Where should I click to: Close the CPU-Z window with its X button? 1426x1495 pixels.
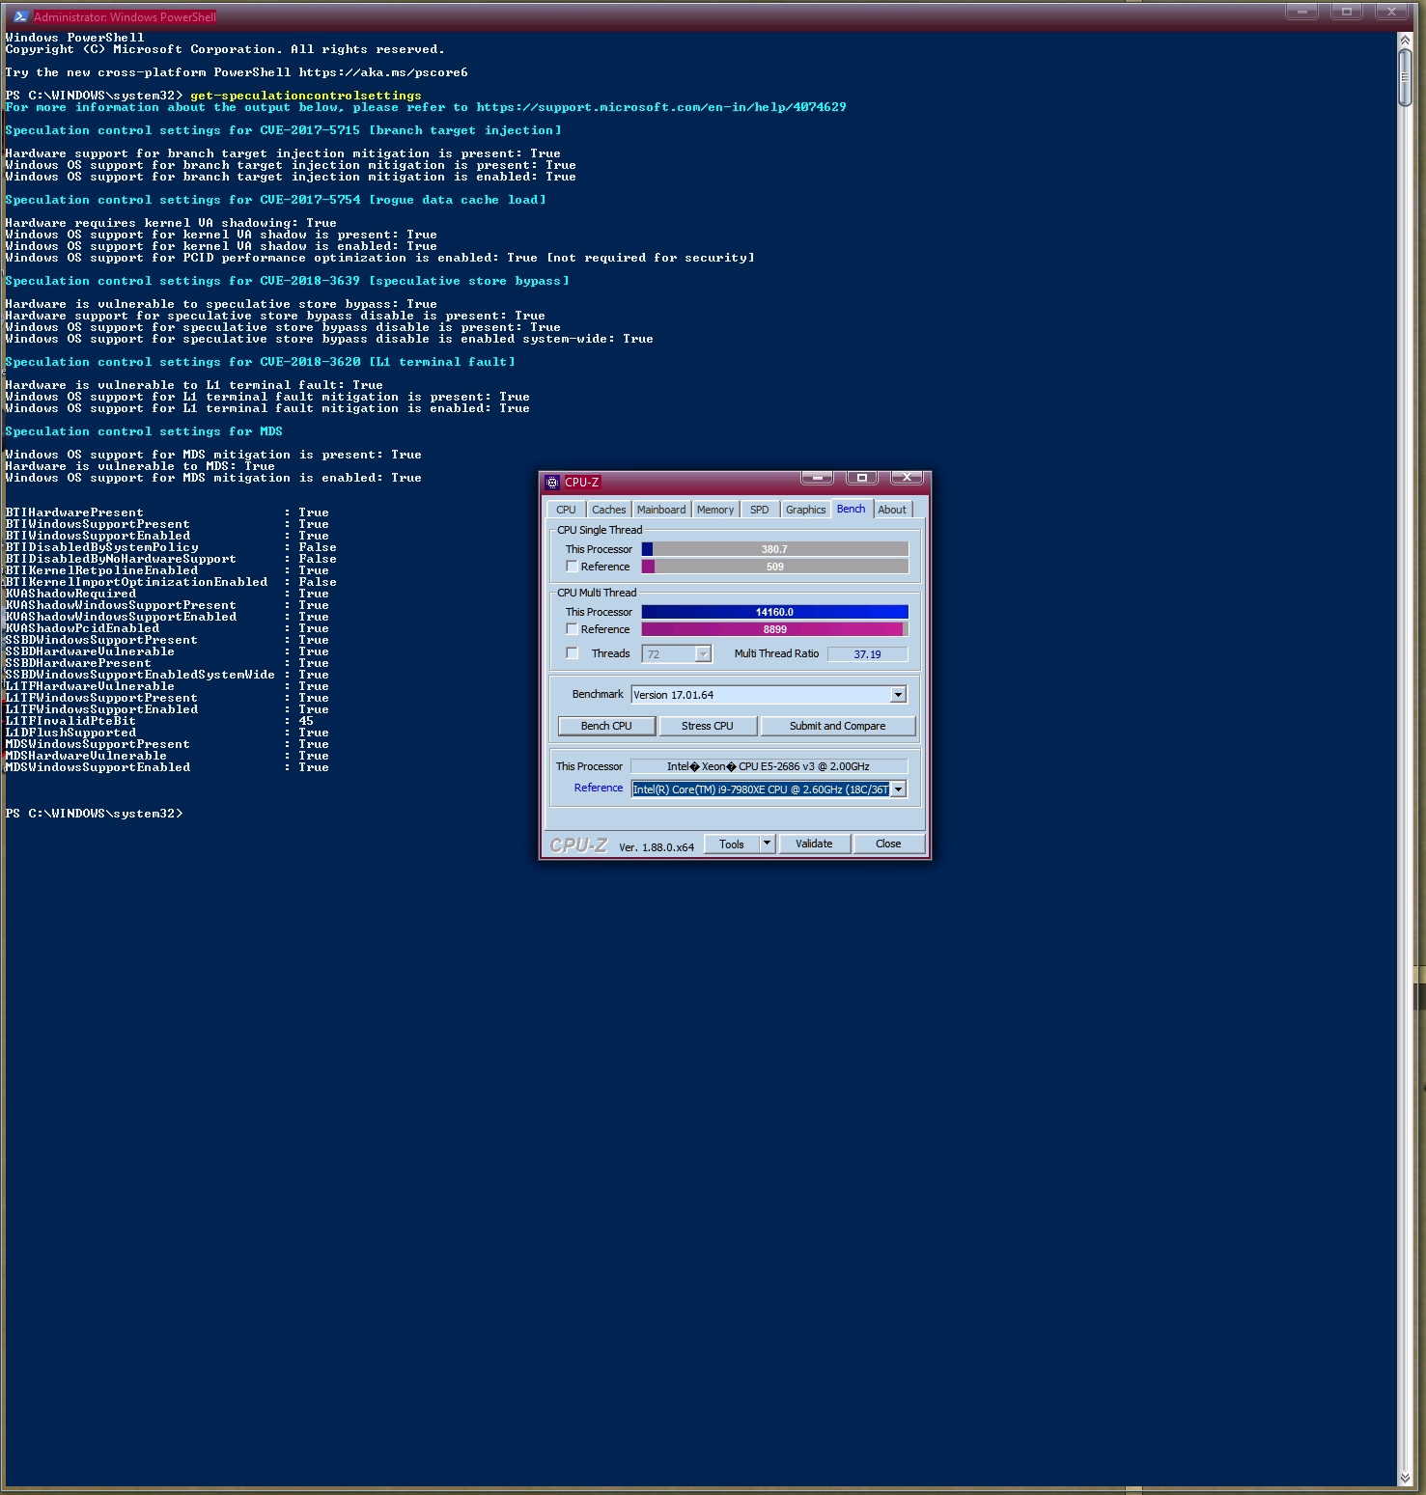tap(907, 478)
